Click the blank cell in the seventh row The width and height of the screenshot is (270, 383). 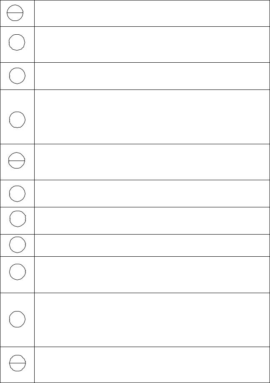click(152, 221)
